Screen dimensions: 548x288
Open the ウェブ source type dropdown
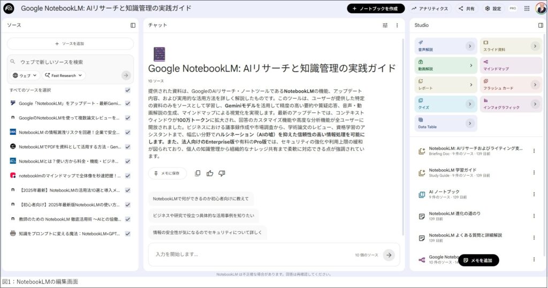pyautogui.click(x=25, y=75)
